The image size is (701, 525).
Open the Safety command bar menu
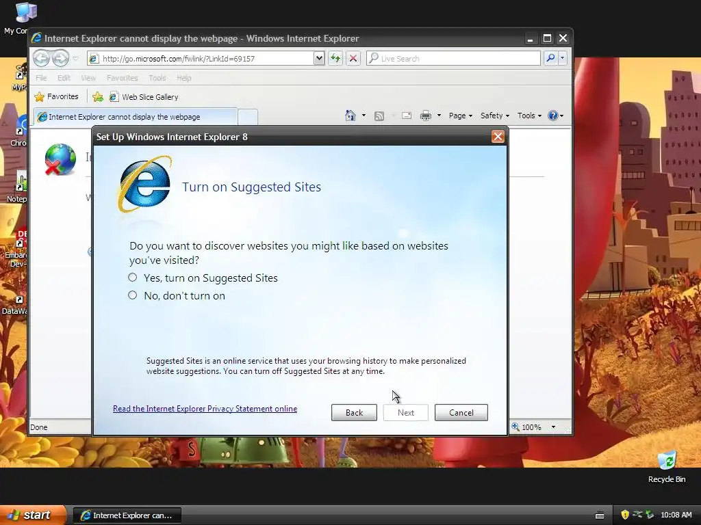pos(495,116)
